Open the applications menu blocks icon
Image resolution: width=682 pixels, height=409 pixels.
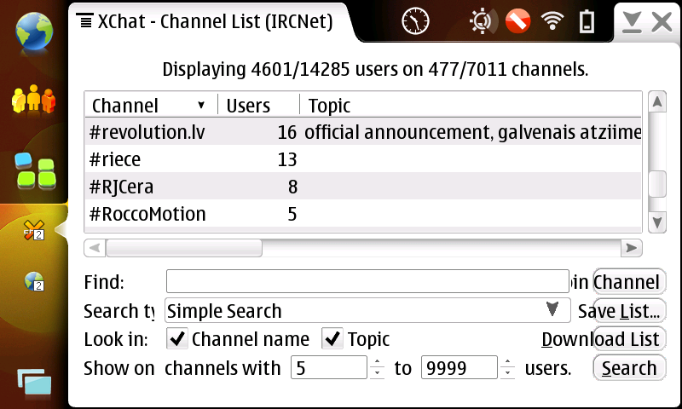(x=33, y=170)
